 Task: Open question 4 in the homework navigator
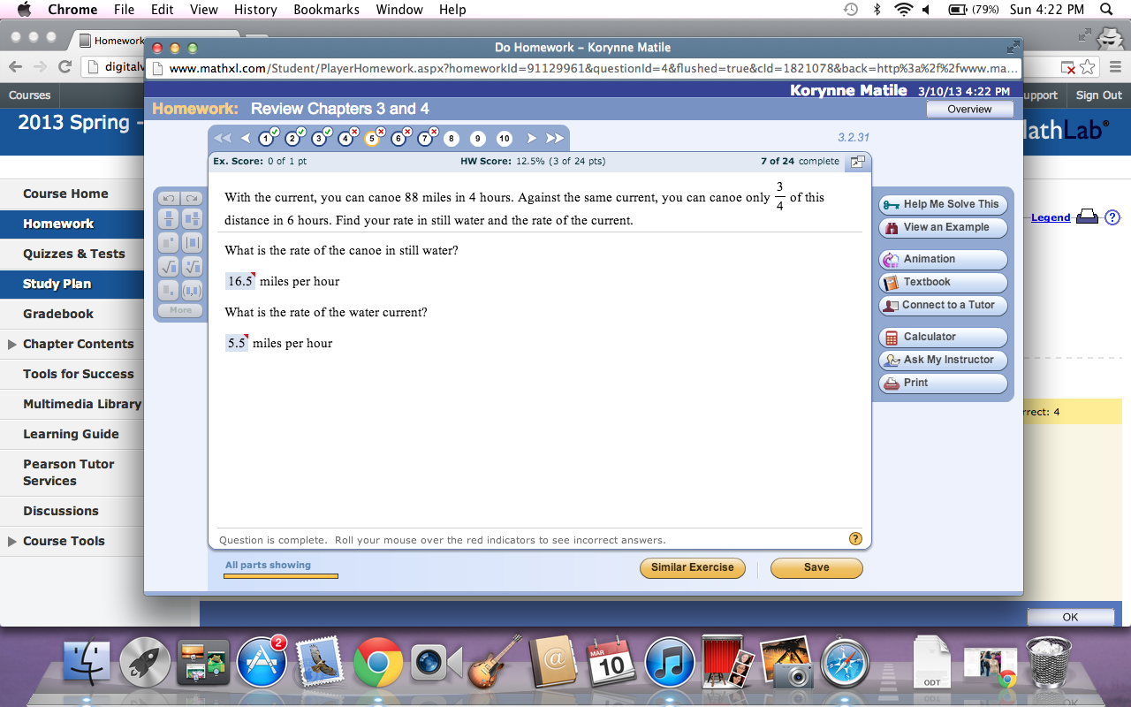[345, 138]
